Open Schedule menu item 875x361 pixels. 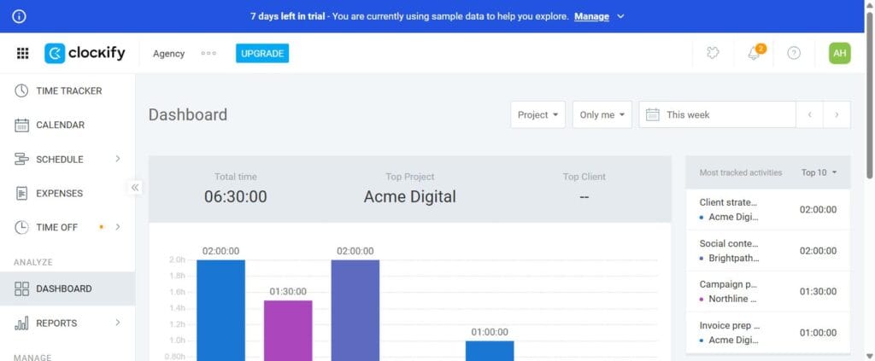pyautogui.click(x=68, y=160)
